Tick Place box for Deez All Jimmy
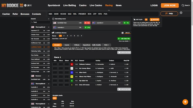 tap(61, 85)
